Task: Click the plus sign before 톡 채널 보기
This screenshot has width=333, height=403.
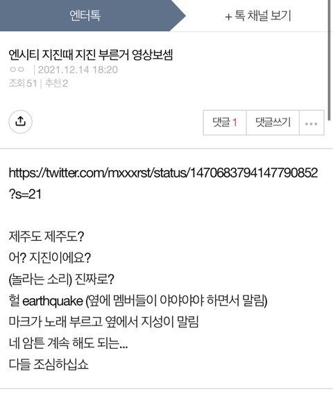Action: (228, 17)
